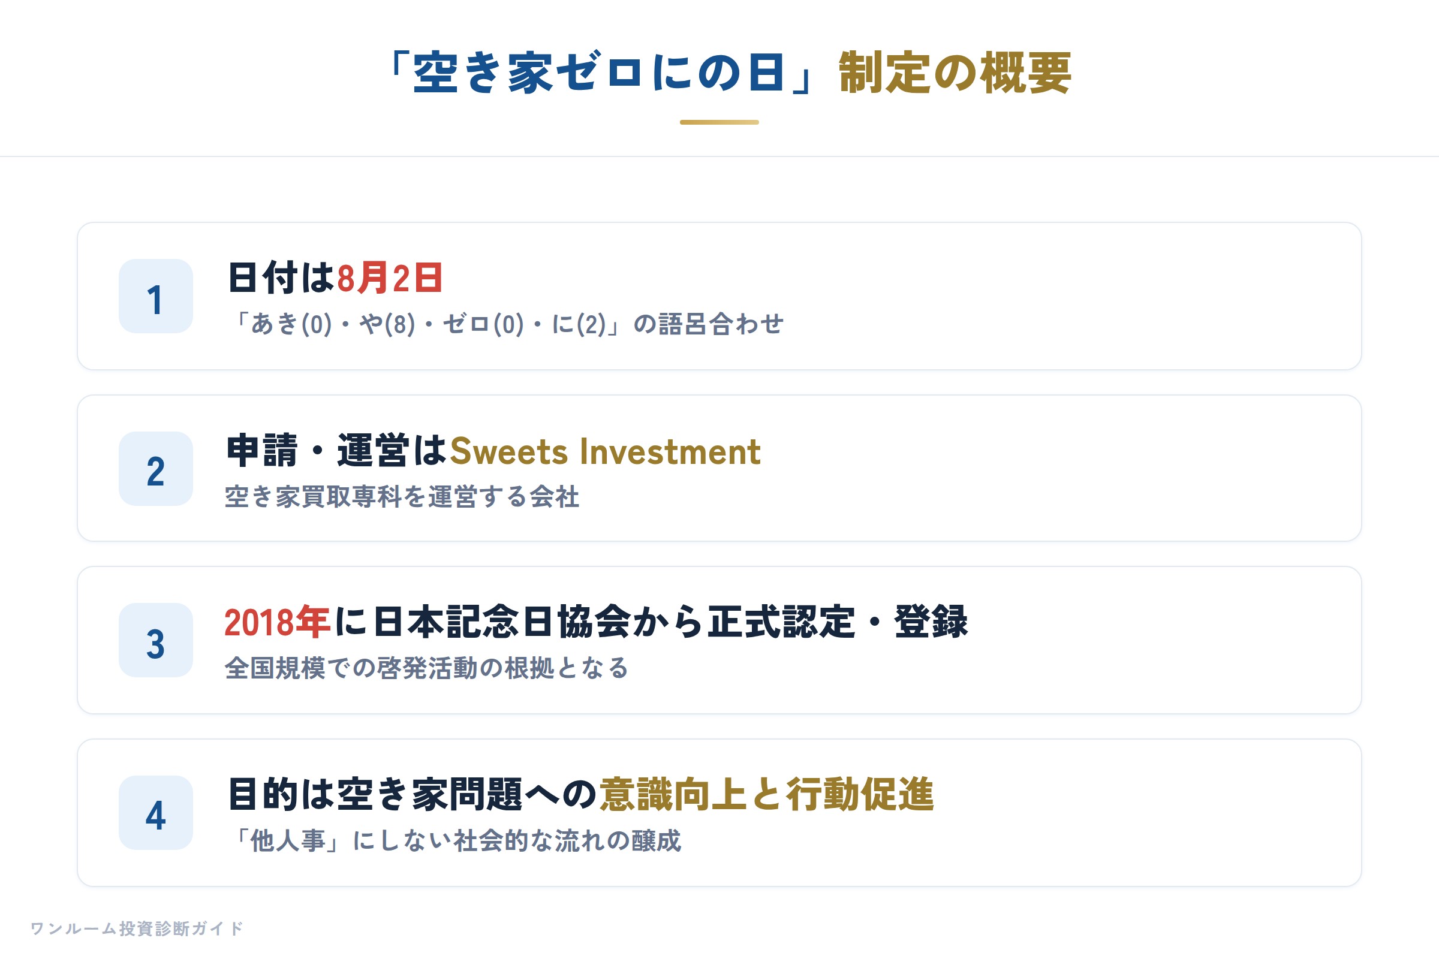This screenshot has height=959, width=1439.
Task: Click the Sweets Investment gold text
Action: (x=605, y=452)
